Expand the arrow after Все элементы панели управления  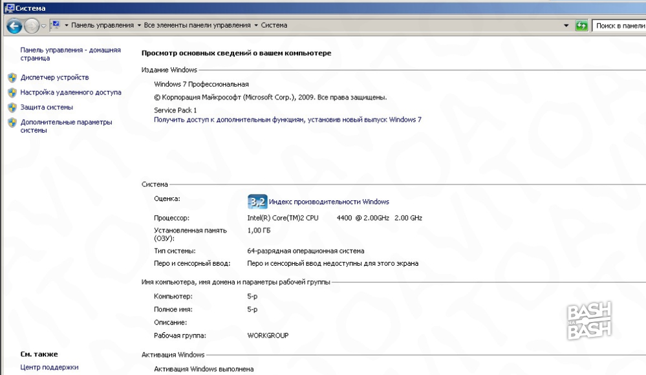(x=256, y=26)
